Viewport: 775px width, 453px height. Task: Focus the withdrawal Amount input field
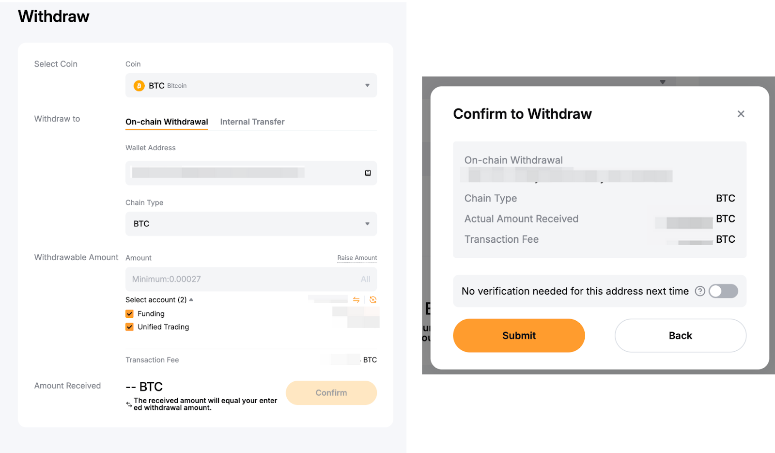(x=237, y=279)
